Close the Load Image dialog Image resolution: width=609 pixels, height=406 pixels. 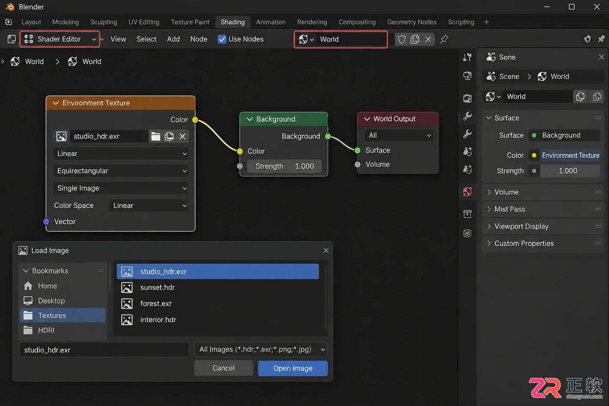(326, 250)
